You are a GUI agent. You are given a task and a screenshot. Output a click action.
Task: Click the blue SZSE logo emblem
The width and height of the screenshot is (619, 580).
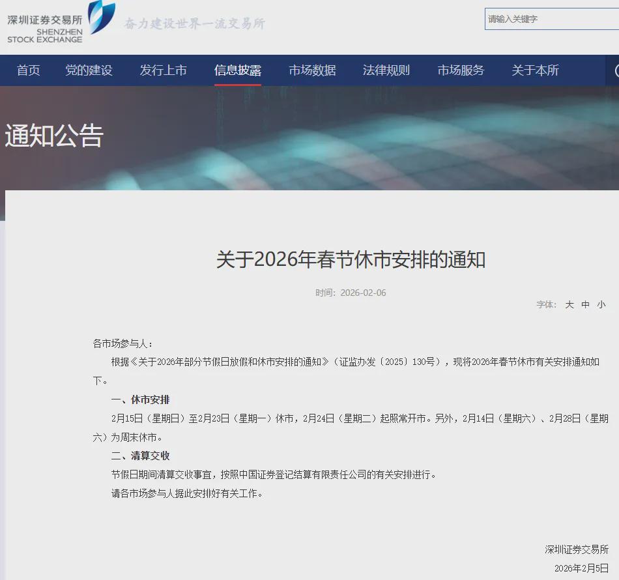[101, 17]
